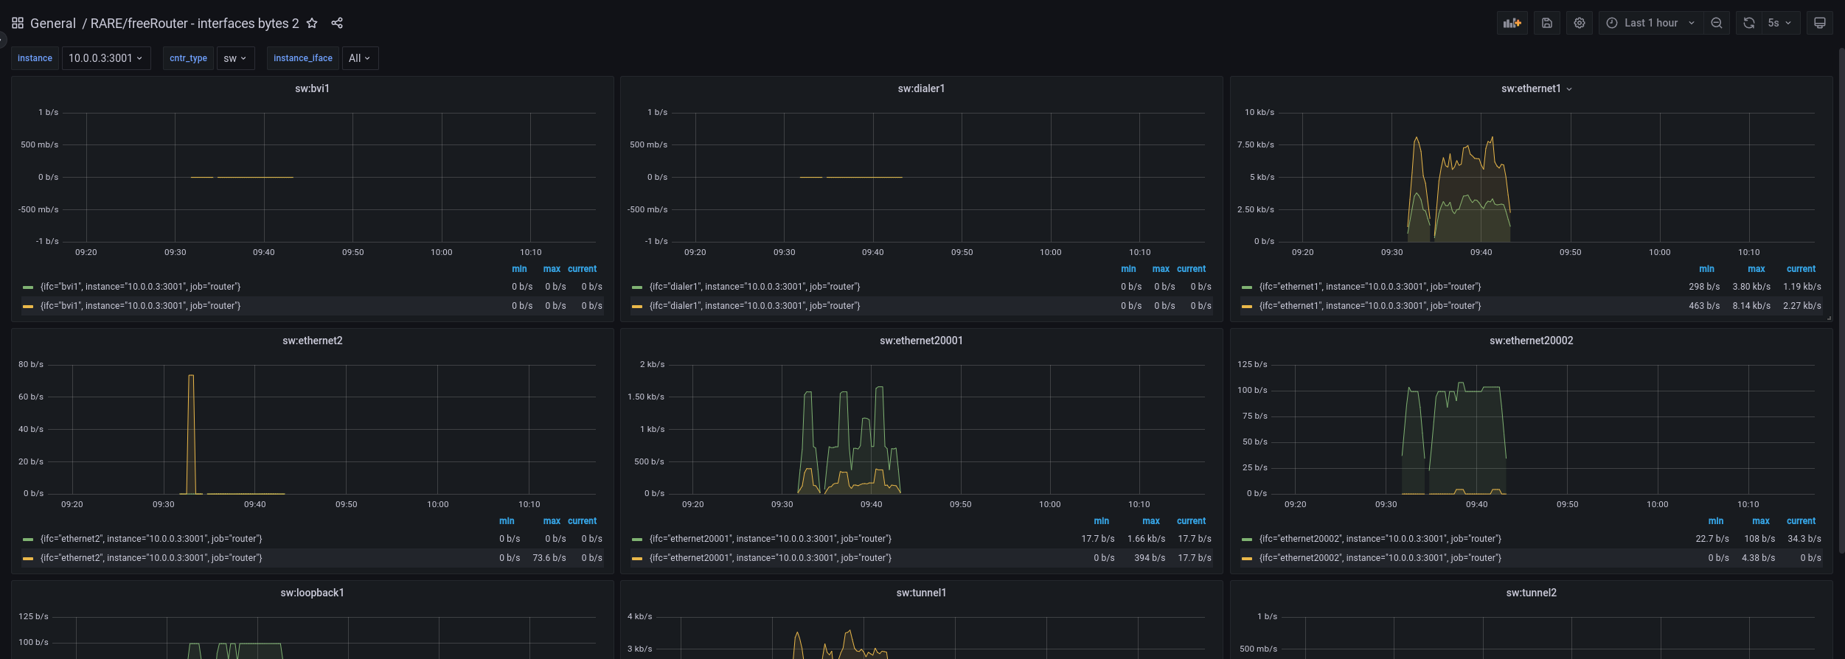Viewport: 1845px width, 659px height.
Task: Toggle yellow ifc="bvi1" series visibility in legend
Action: click(140, 306)
